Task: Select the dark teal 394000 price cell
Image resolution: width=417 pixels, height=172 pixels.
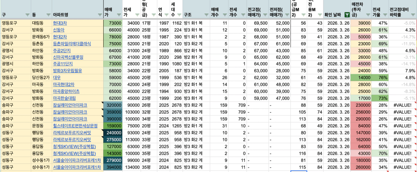Action: [x=111, y=167]
